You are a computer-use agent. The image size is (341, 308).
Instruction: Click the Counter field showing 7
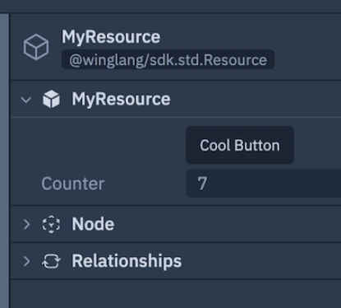tap(264, 184)
